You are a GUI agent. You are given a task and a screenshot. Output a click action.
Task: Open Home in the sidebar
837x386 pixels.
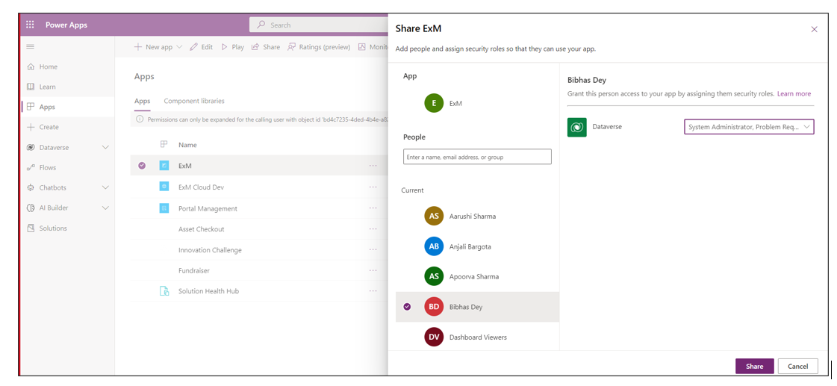pos(48,66)
